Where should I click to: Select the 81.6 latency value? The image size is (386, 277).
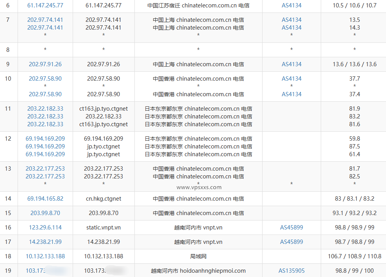point(354,124)
